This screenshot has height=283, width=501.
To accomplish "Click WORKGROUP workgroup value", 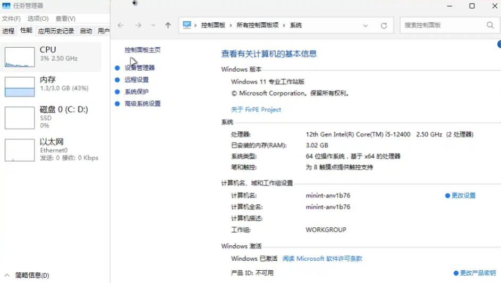I will coord(326,230).
